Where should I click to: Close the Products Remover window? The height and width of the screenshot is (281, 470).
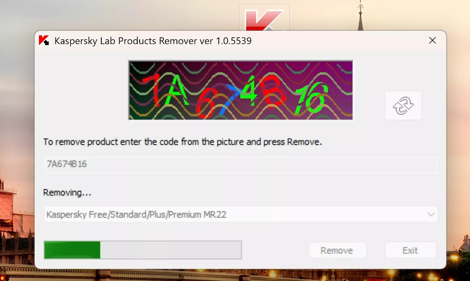[432, 41]
